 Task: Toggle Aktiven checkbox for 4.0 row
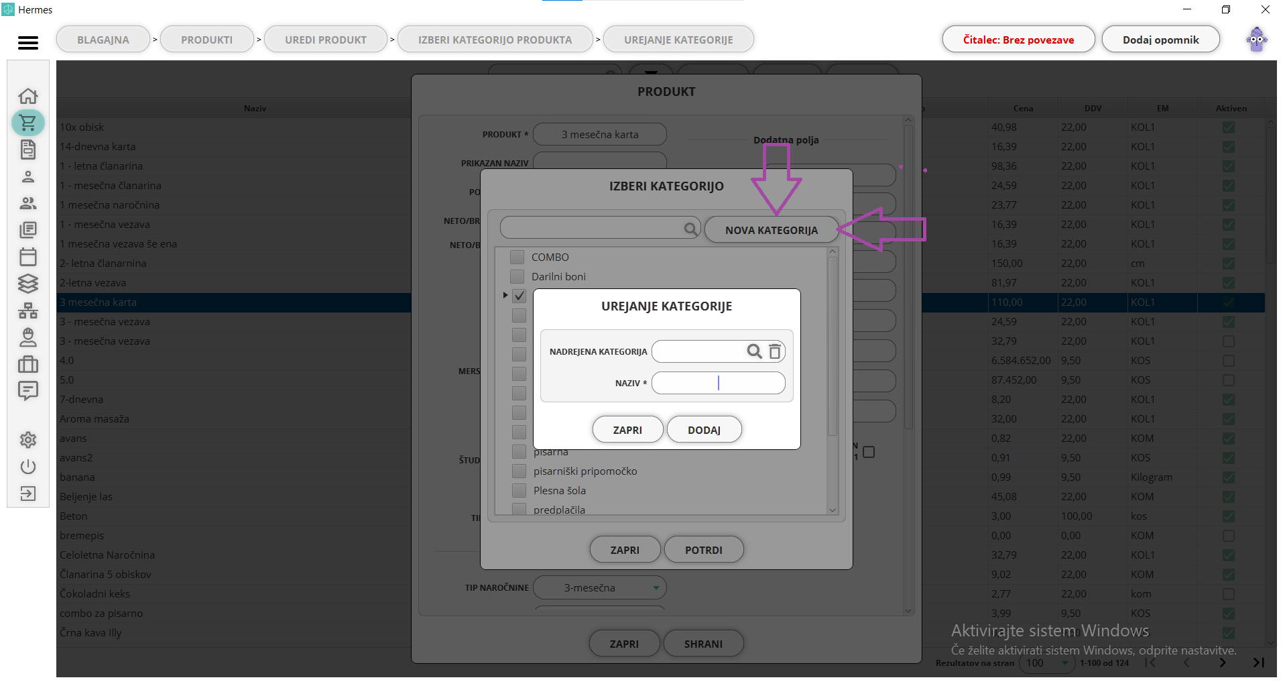click(1229, 361)
